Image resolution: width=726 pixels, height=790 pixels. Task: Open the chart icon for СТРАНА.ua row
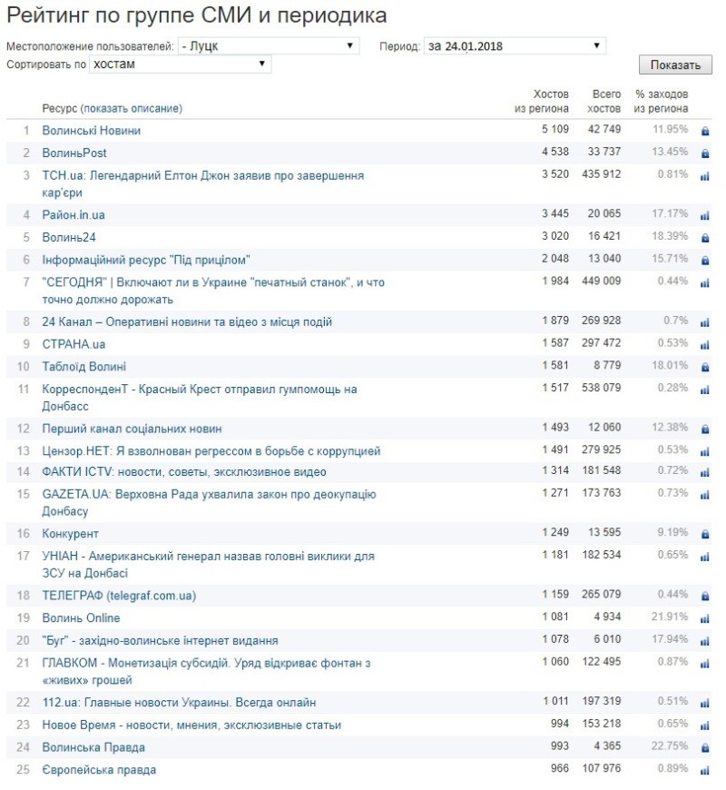pyautogui.click(x=704, y=345)
